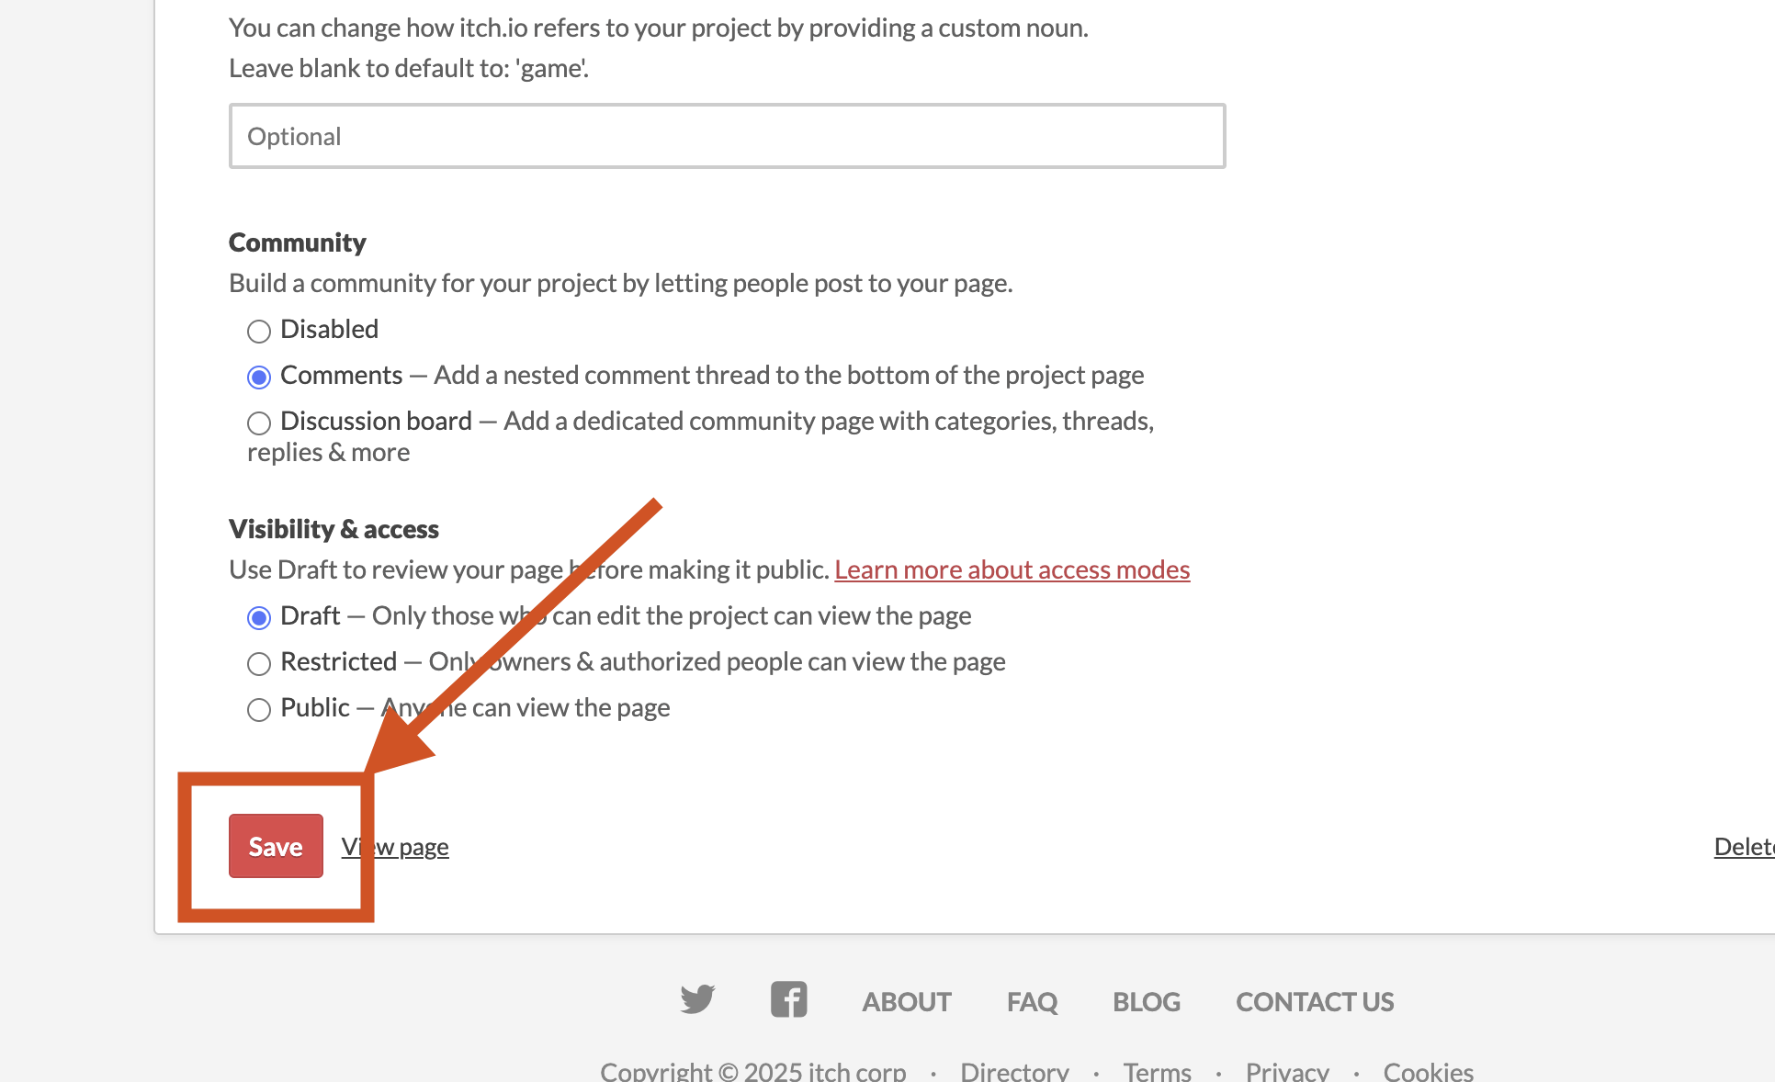1775x1082 pixels.
Task: Open the View page link
Action: 395,847
